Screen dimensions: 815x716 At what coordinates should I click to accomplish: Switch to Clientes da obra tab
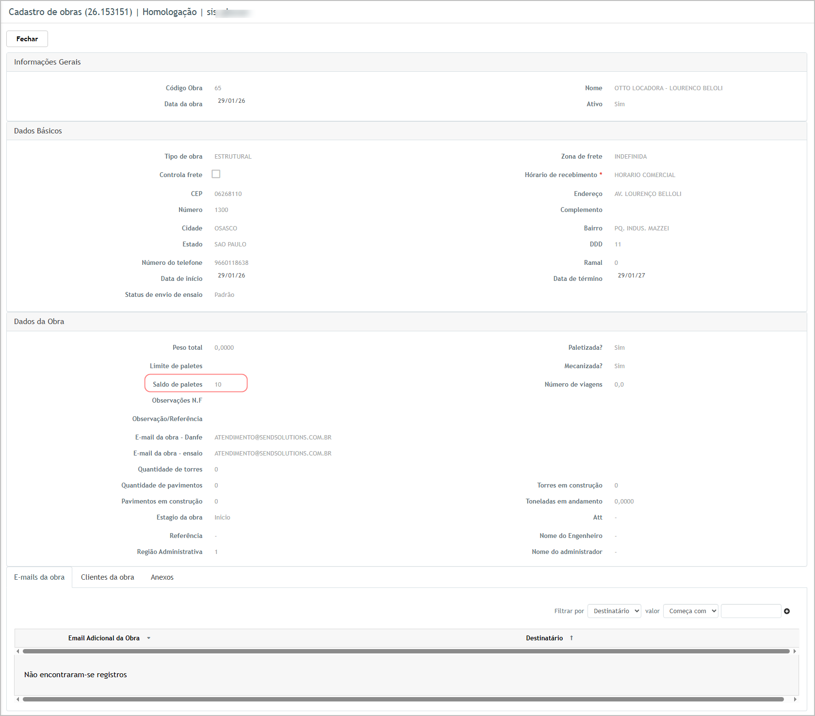108,577
